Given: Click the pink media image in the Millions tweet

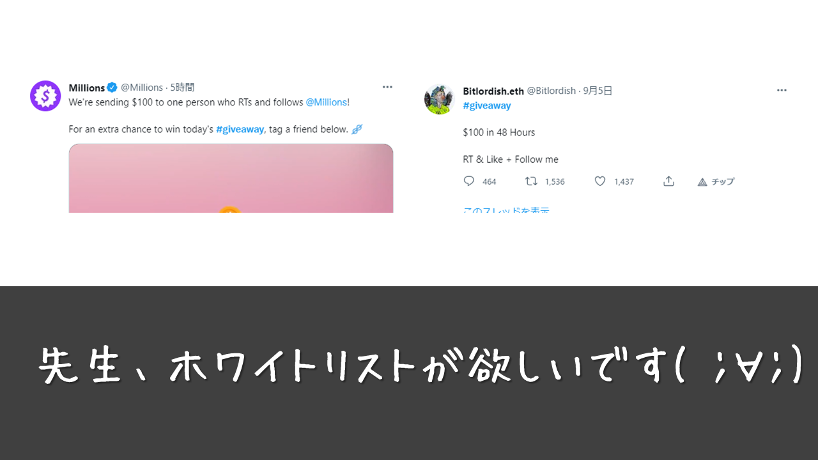Looking at the screenshot, I should pyautogui.click(x=231, y=178).
